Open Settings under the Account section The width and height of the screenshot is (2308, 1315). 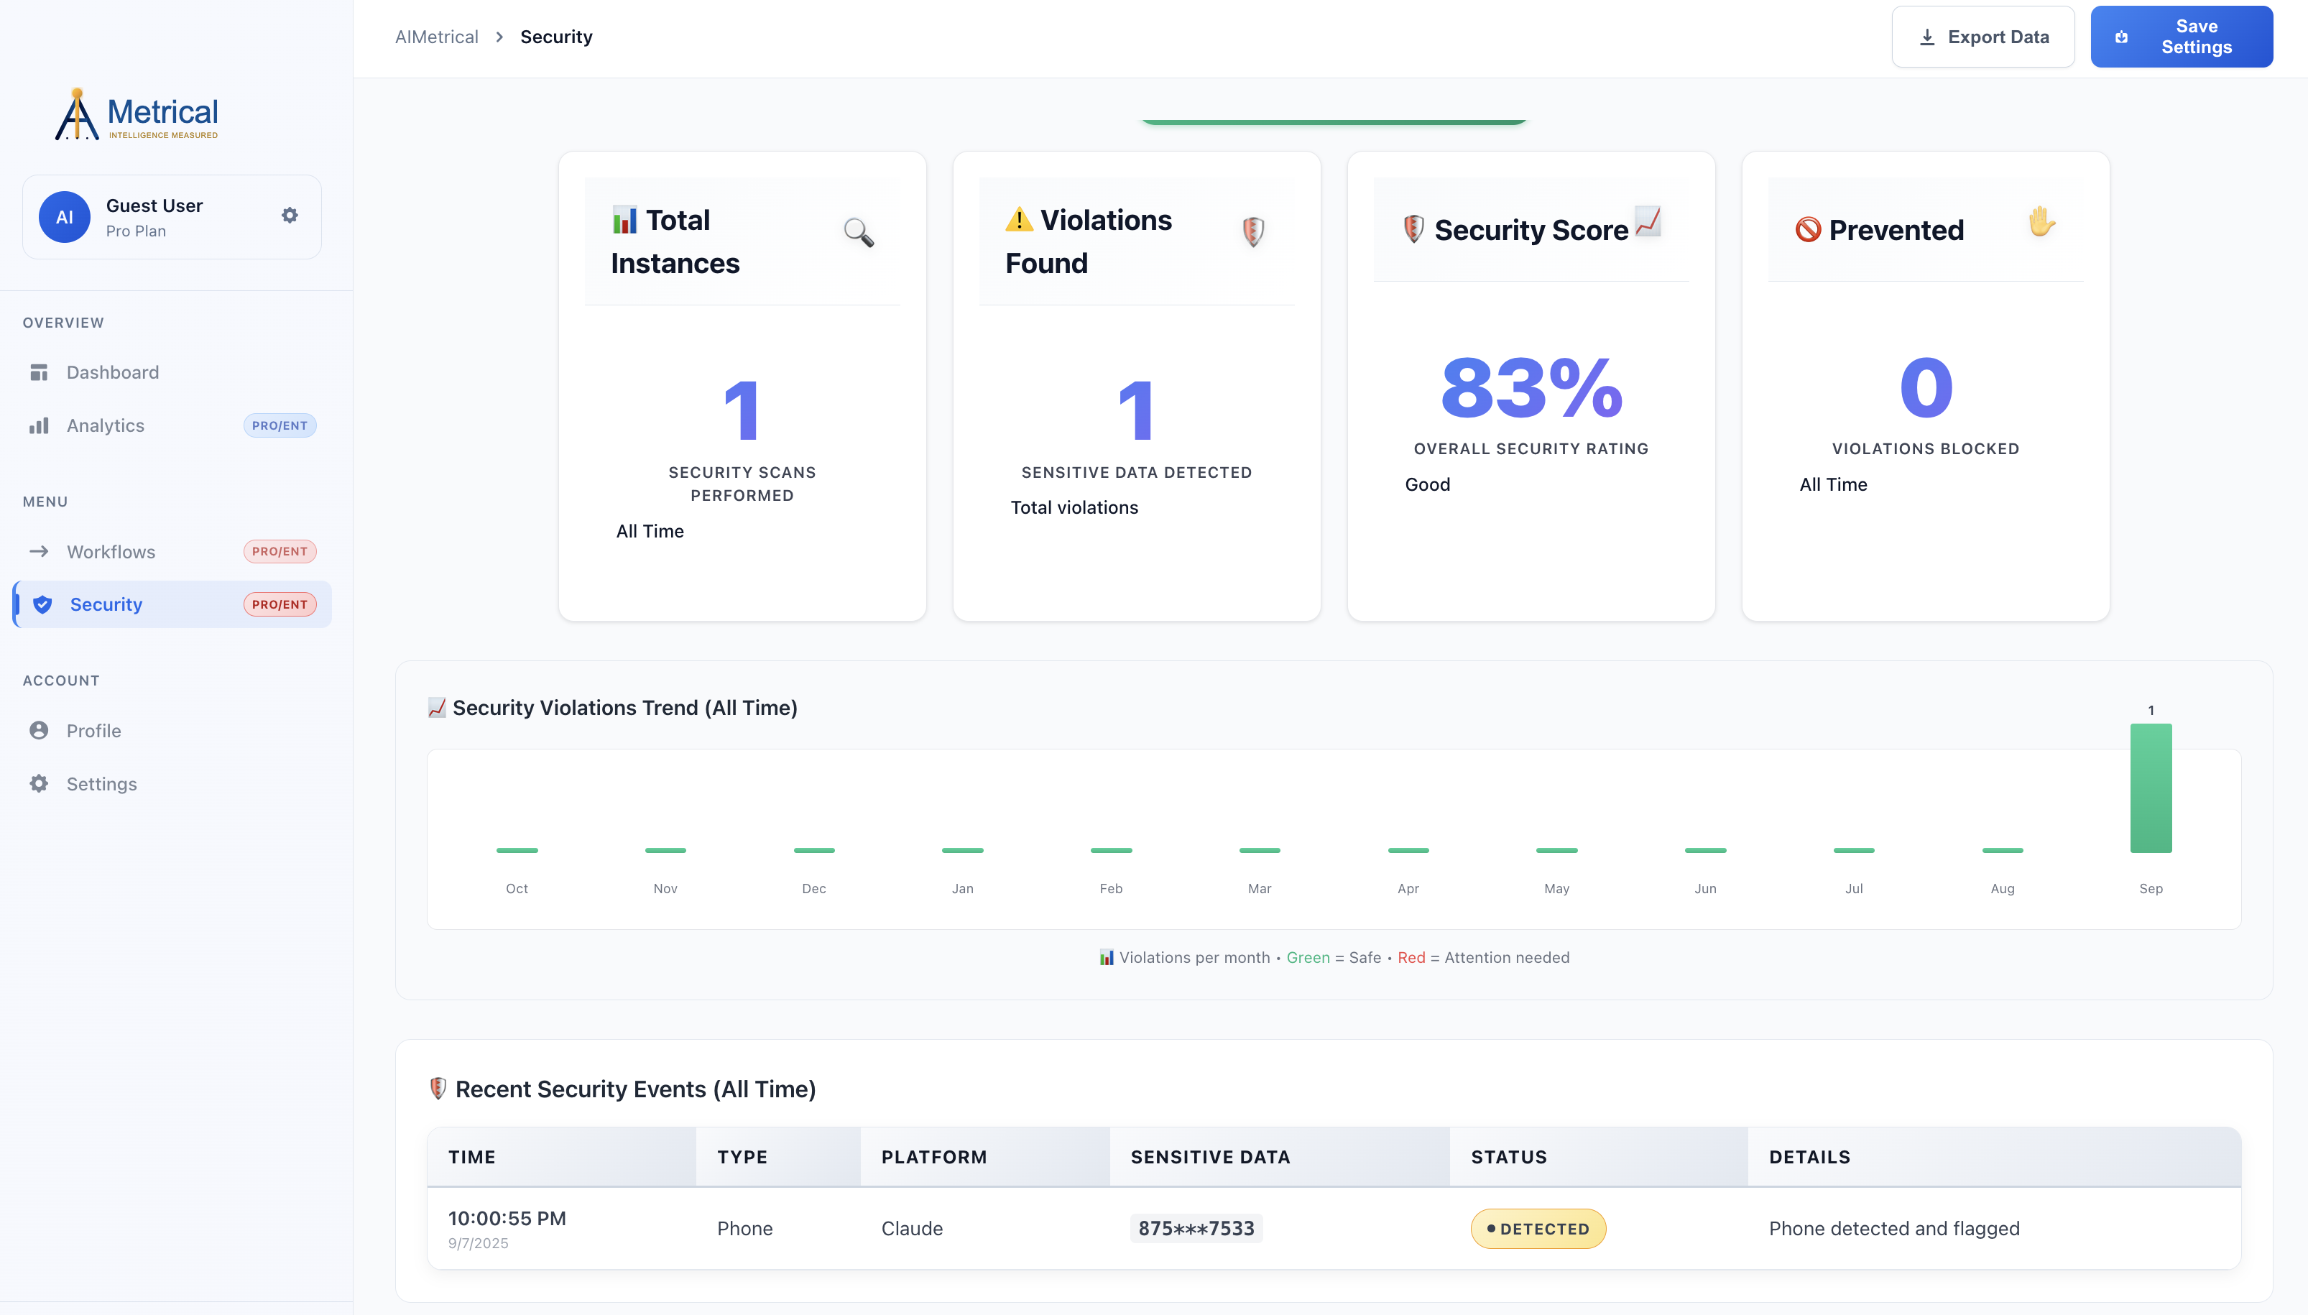(x=101, y=783)
